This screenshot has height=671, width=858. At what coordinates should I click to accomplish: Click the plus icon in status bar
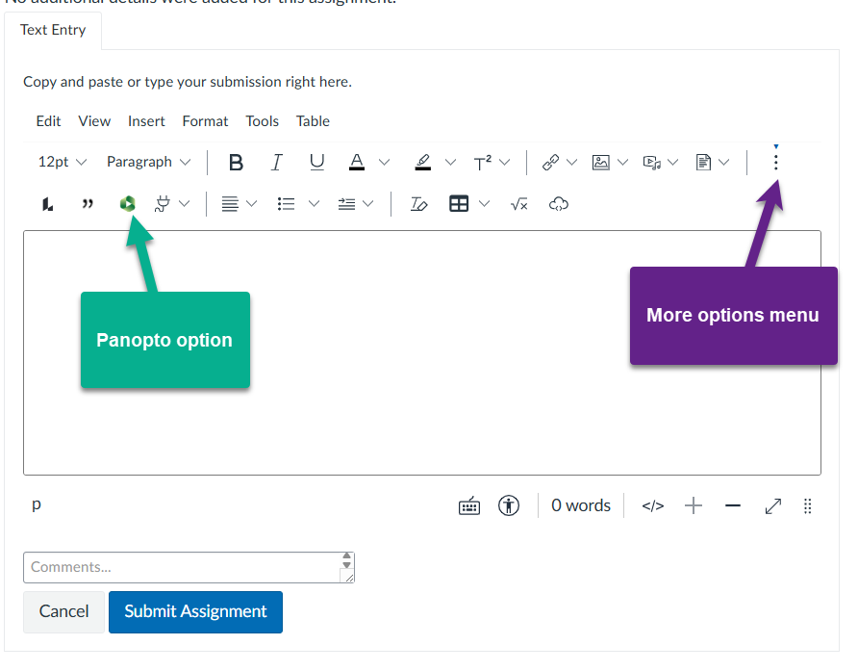(694, 505)
